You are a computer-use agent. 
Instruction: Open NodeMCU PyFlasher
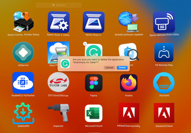(23, 83)
